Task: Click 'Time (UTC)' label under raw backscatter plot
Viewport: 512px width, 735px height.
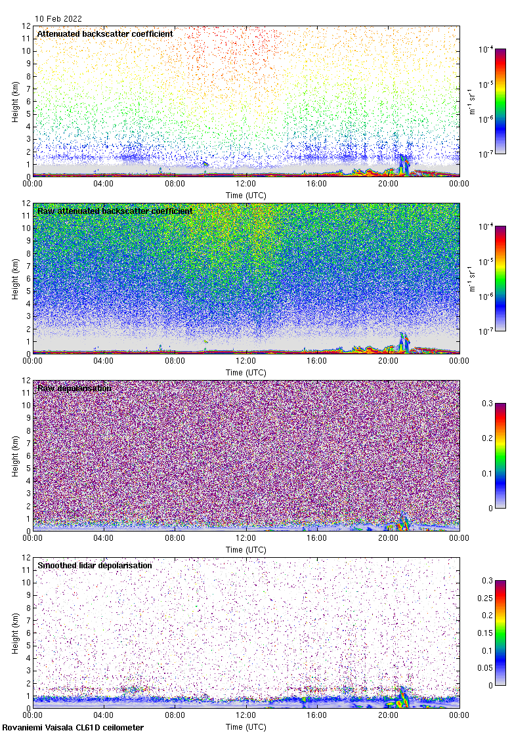Action: point(245,373)
